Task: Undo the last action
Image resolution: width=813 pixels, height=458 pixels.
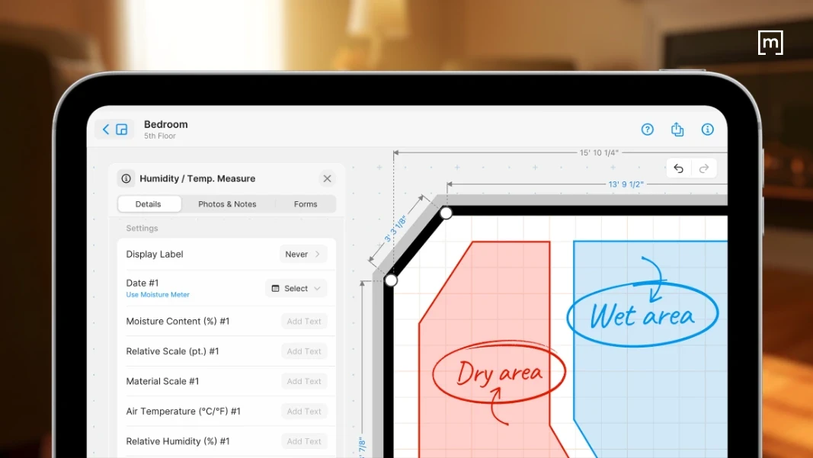Action: [x=679, y=168]
